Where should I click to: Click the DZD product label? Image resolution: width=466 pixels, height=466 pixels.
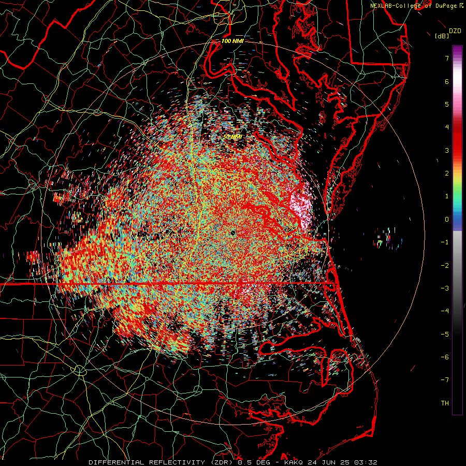click(455, 31)
